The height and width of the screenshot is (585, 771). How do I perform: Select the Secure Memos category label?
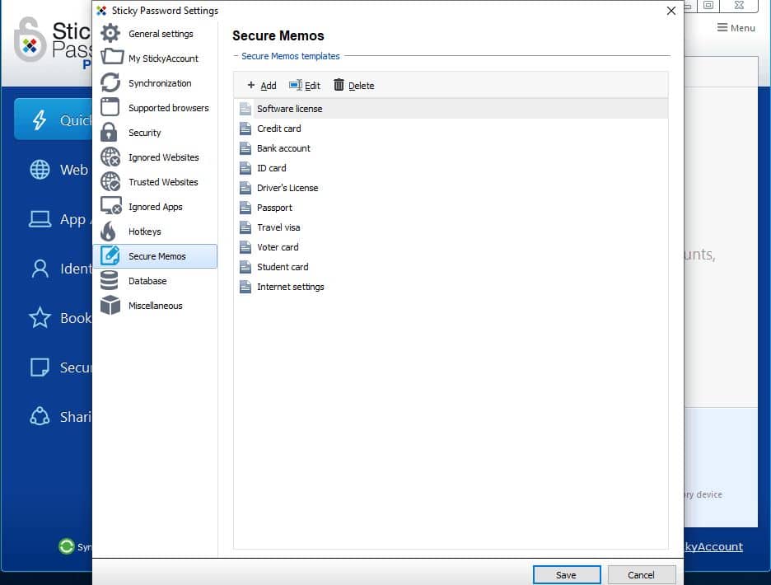(157, 256)
